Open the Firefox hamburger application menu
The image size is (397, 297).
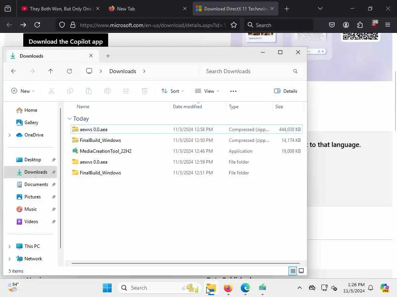click(x=388, y=25)
